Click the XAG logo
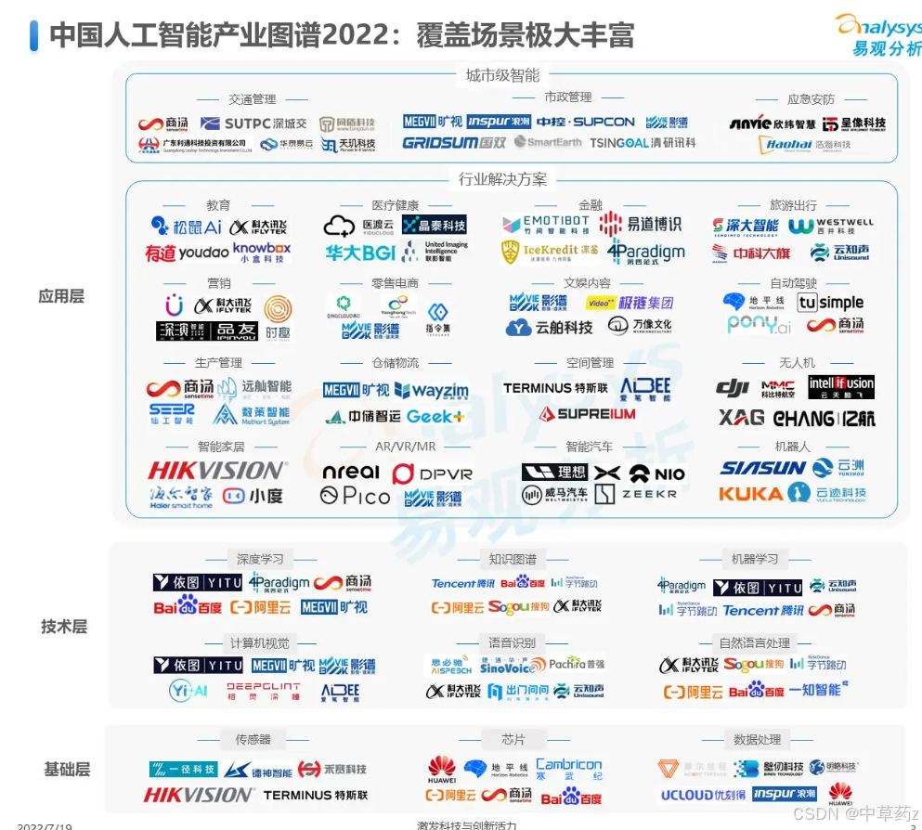This screenshot has height=830, width=922. [x=741, y=418]
